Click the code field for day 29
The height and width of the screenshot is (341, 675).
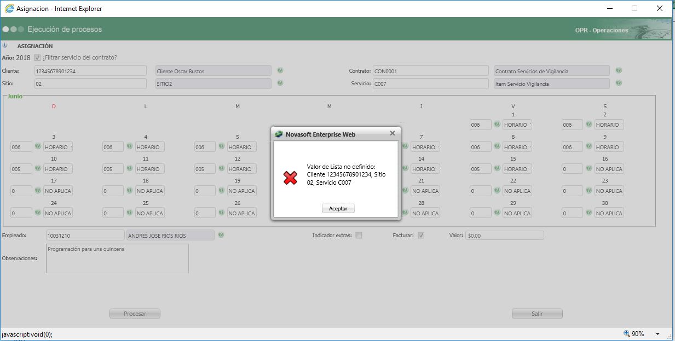tap(480, 213)
